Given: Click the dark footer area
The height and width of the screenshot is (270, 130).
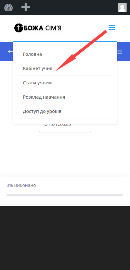Looking at the screenshot, I should click(x=65, y=238).
